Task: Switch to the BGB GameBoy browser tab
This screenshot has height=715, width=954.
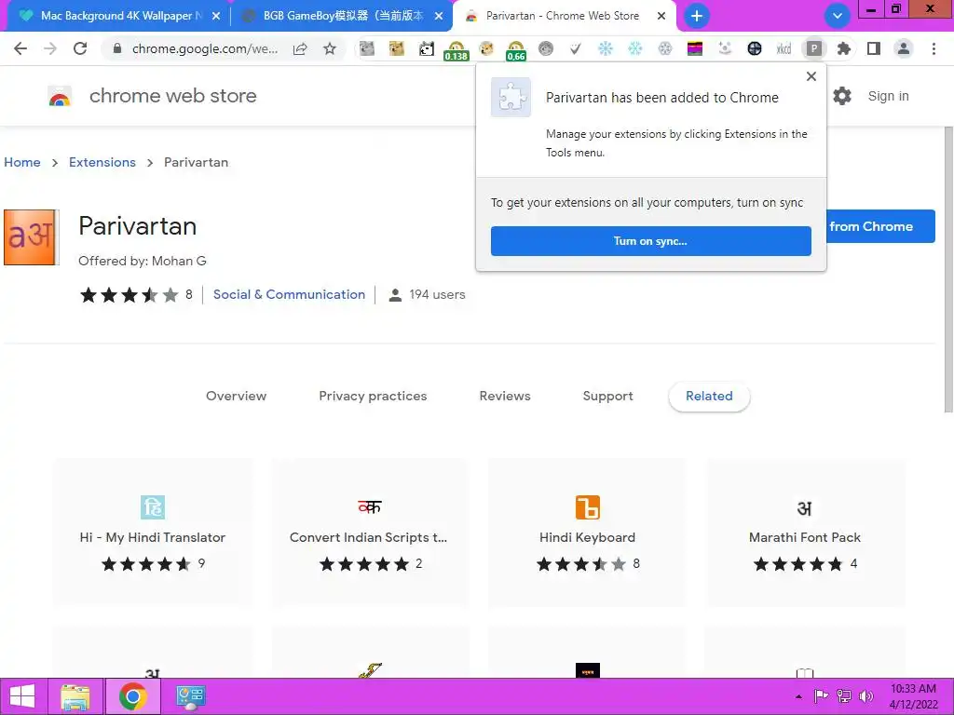Action: (343, 16)
